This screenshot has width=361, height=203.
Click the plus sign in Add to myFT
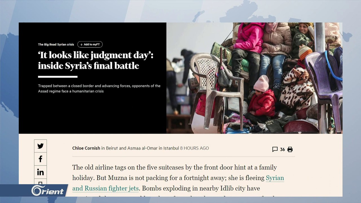82,45
